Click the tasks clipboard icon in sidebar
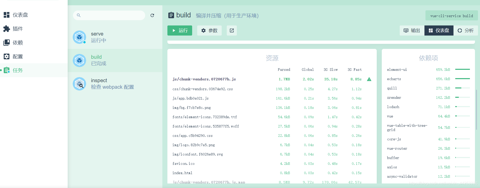The height and width of the screenshot is (188, 480). coord(7,70)
